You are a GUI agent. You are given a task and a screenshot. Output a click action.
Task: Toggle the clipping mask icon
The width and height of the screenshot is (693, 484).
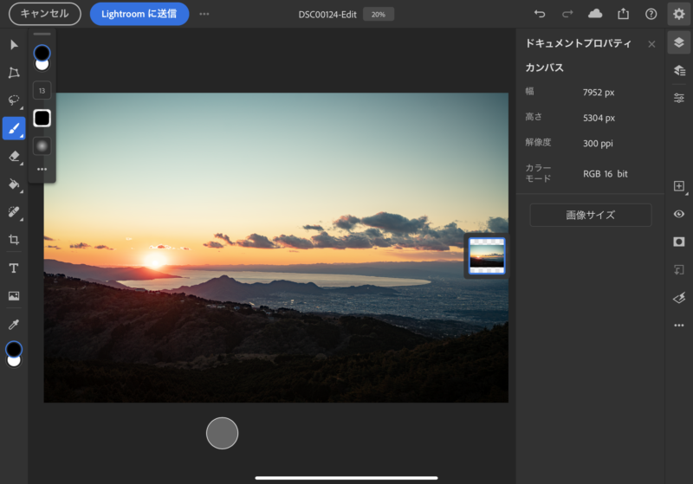click(x=679, y=269)
